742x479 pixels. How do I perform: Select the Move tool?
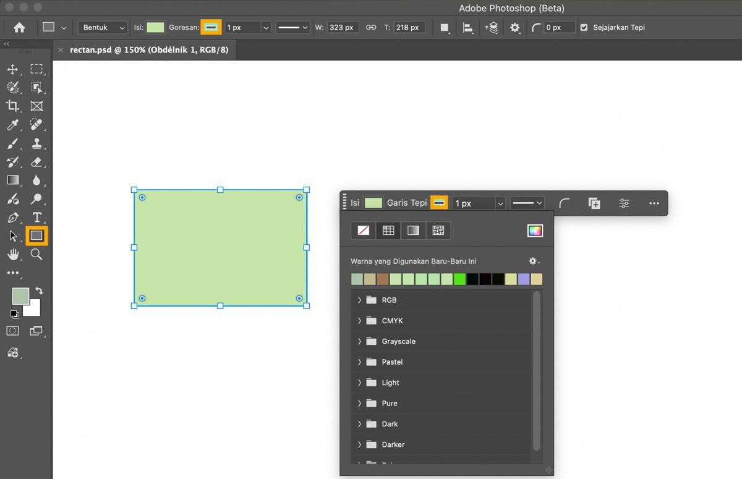12,69
